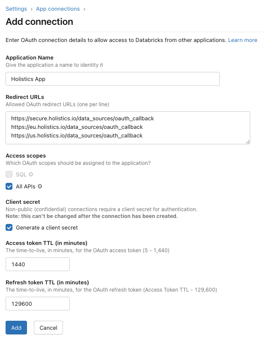
Task: Click the resize grip of the Redirect URLs box
Action: pos(247,142)
